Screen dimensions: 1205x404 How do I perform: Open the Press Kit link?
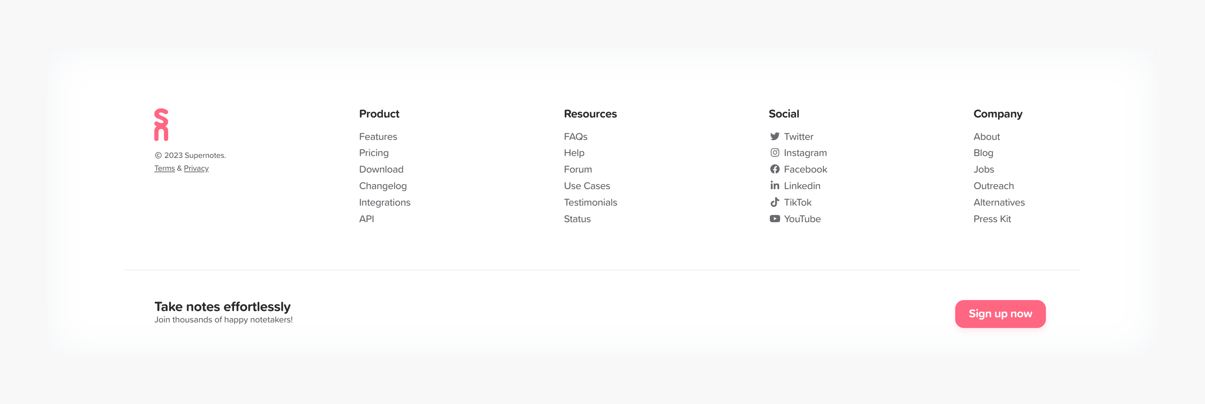point(992,219)
